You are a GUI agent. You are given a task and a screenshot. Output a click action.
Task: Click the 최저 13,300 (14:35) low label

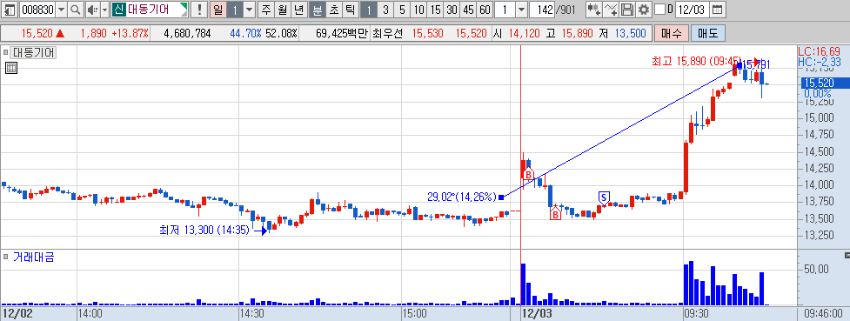click(x=204, y=230)
